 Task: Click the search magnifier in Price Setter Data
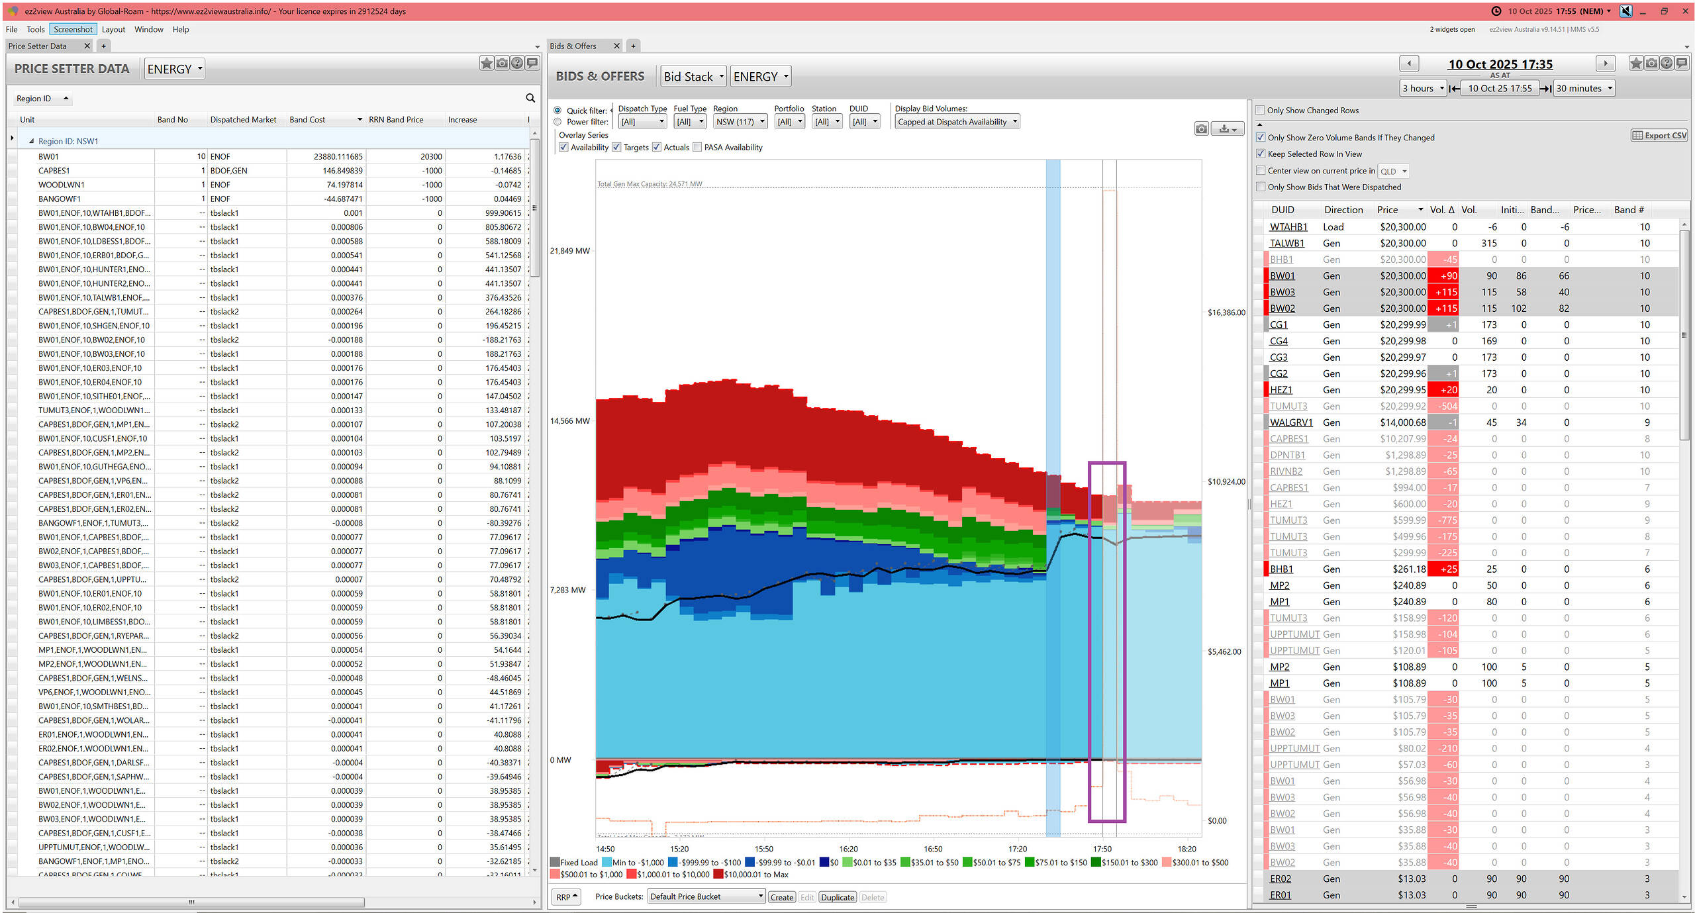(530, 98)
